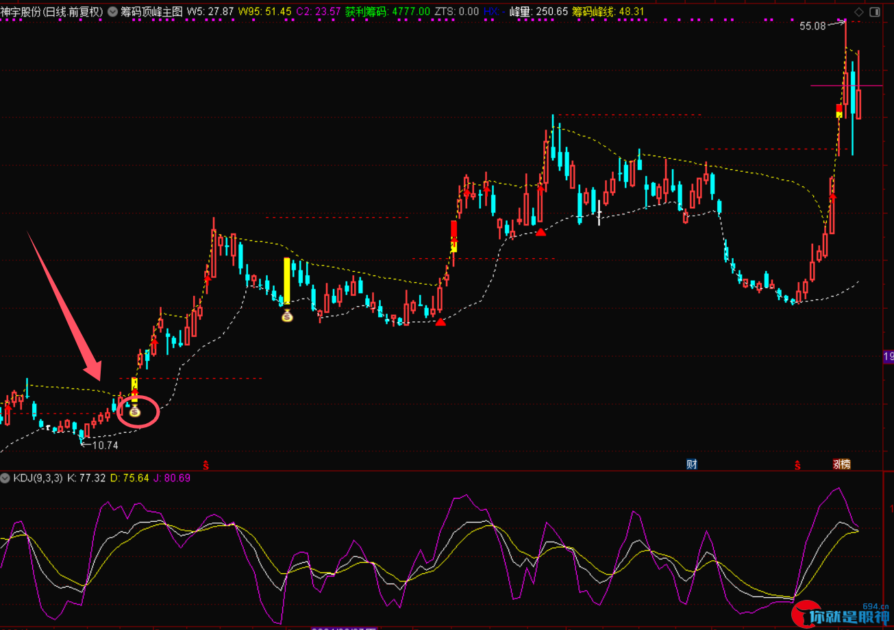The width and height of the screenshot is (894, 630).
Task: Click the 神宇股份(日线,前复权) chart title
Action: pyautogui.click(x=52, y=12)
